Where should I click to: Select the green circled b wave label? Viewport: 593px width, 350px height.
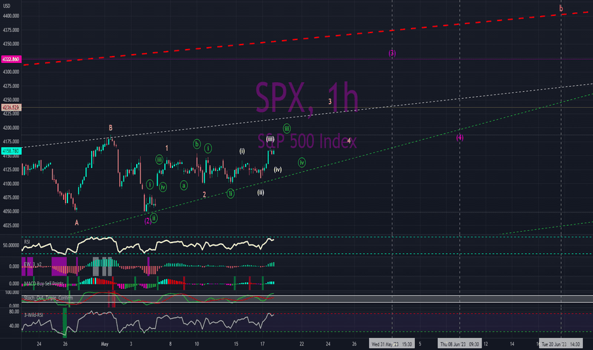pos(197,144)
